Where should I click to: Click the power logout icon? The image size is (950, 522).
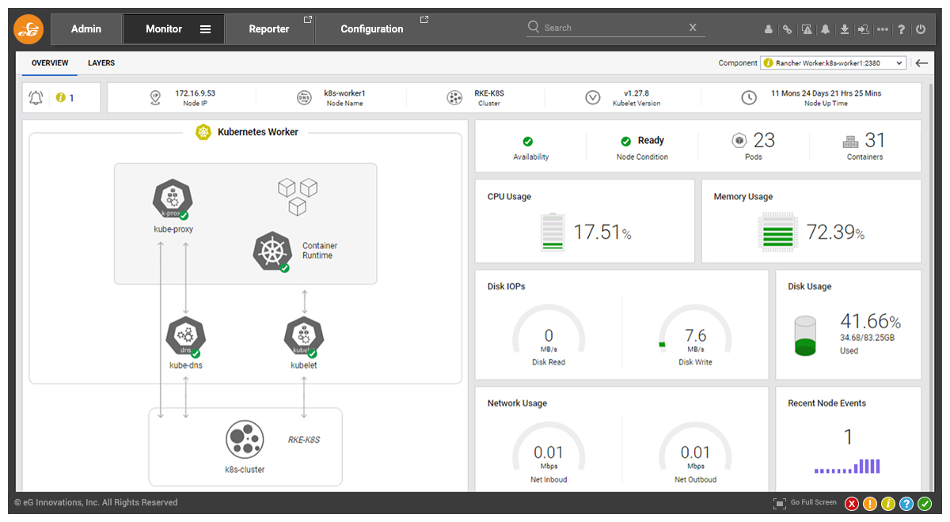[x=921, y=29]
